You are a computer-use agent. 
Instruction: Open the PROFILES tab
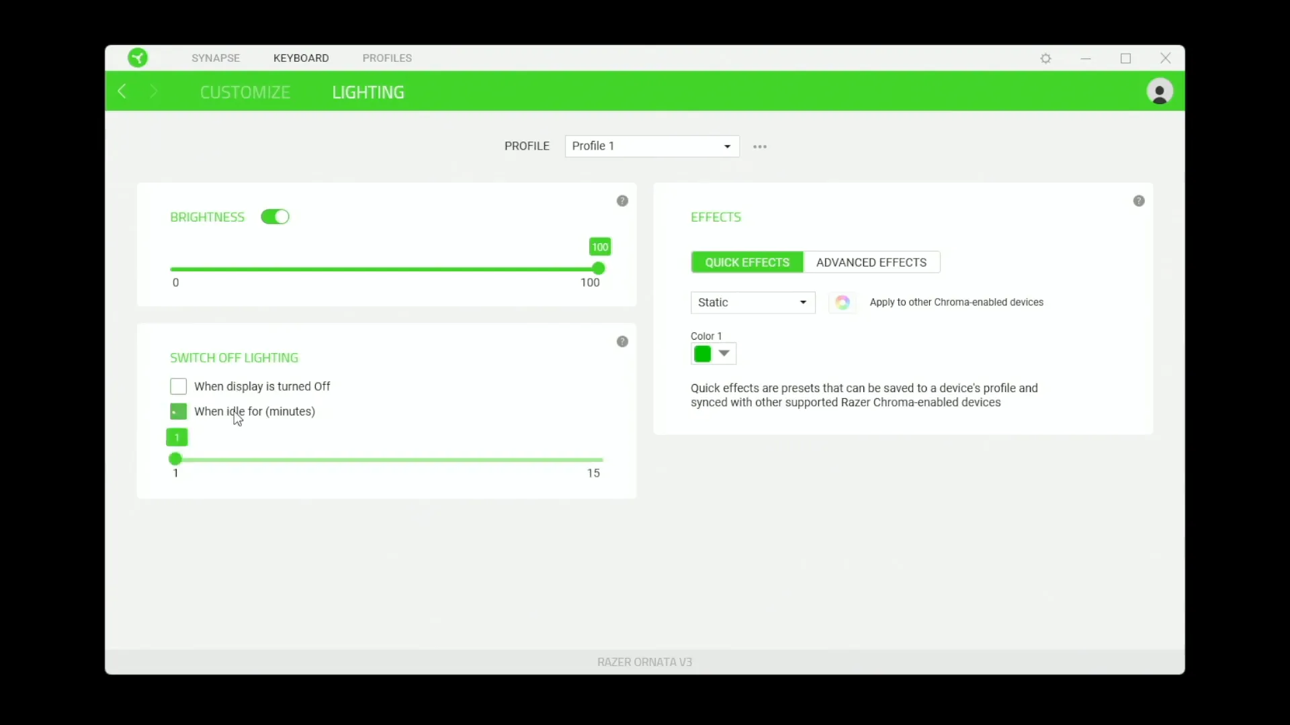coord(387,58)
